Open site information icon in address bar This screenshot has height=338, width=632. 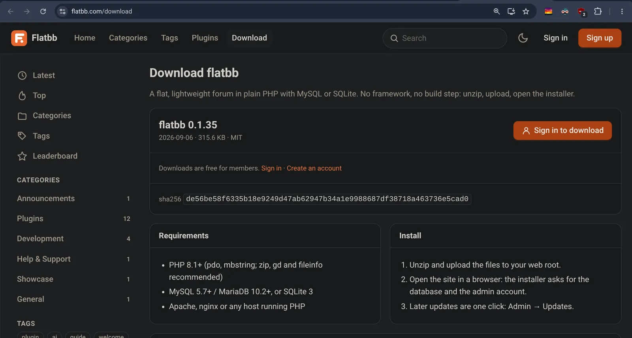click(x=62, y=11)
